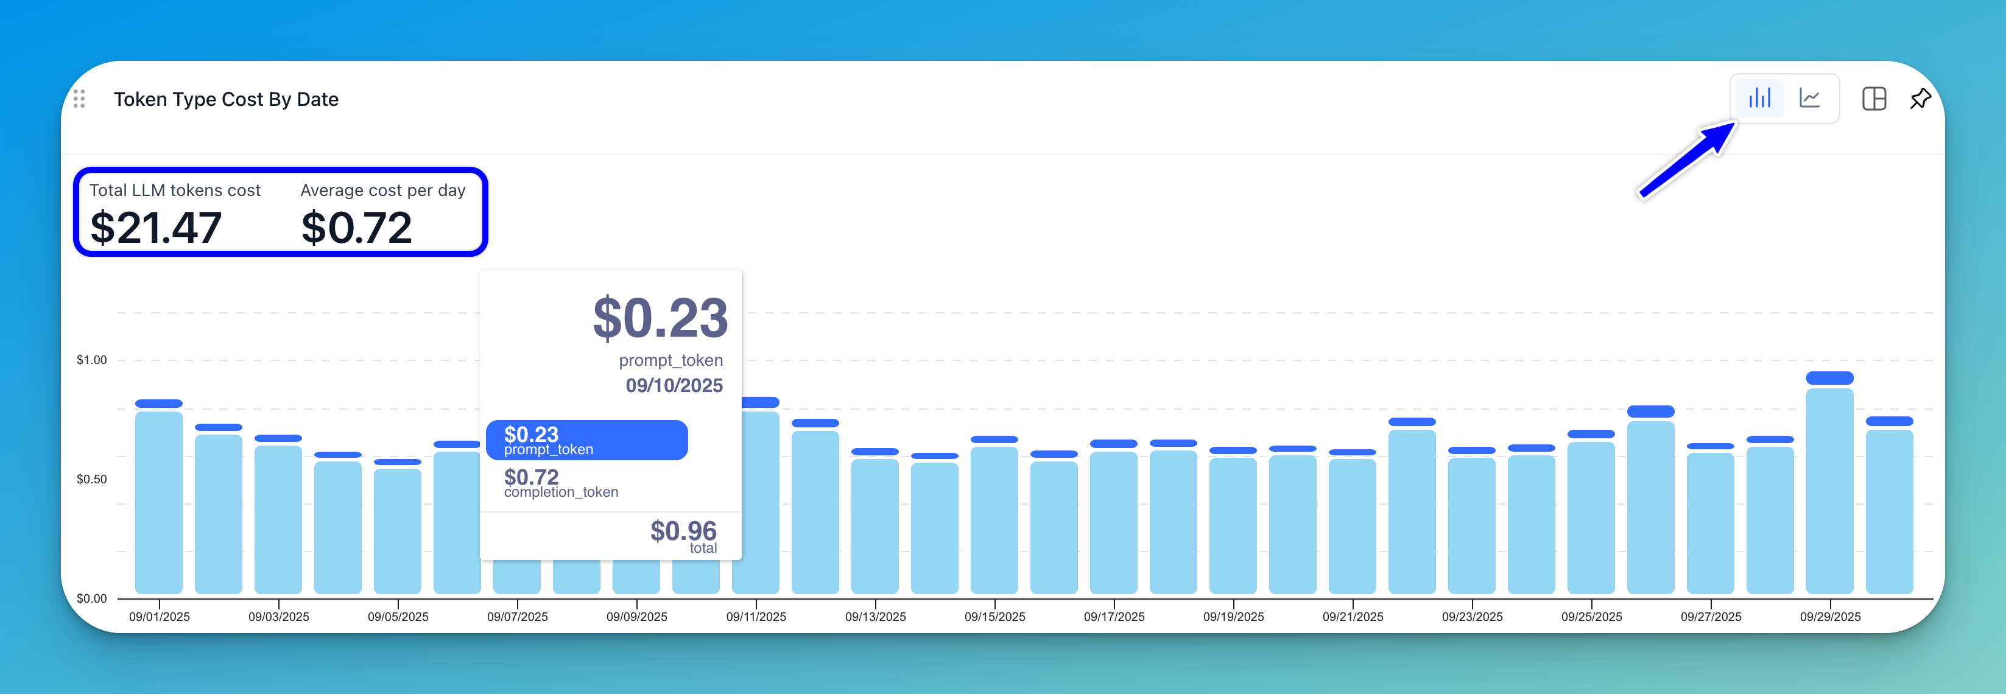Grab the widget drag handle dots
The image size is (2006, 694).
point(79,99)
